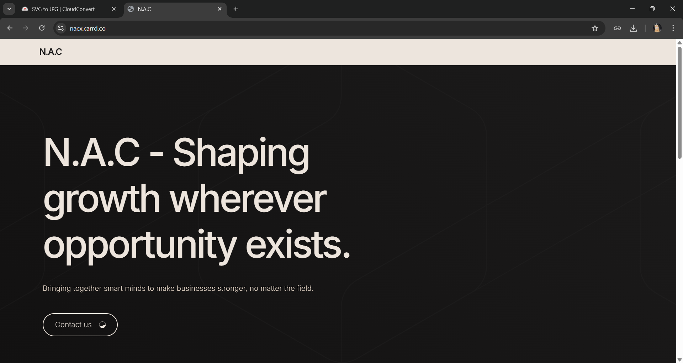This screenshot has height=363, width=683.
Task: Click the browser back arrow
Action: pyautogui.click(x=10, y=28)
